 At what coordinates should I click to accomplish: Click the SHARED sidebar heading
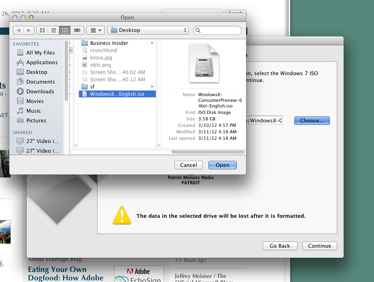click(x=22, y=133)
